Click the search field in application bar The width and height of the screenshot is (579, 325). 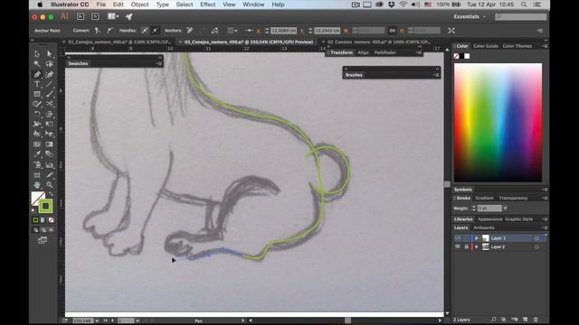pos(521,16)
